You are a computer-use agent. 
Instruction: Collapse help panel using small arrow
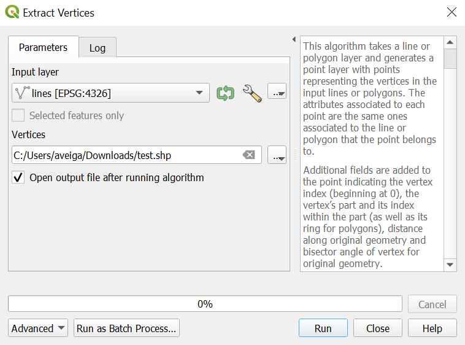click(x=294, y=39)
